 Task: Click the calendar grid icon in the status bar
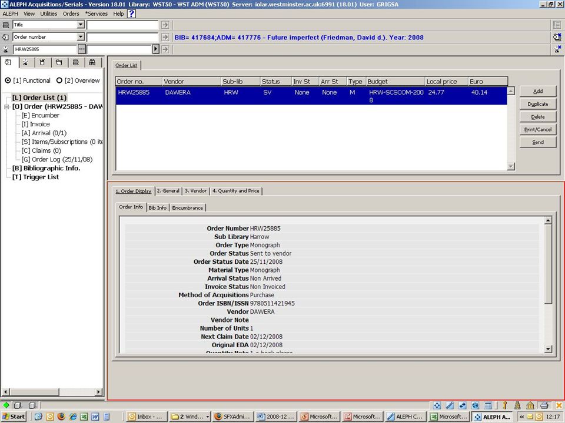click(488, 405)
